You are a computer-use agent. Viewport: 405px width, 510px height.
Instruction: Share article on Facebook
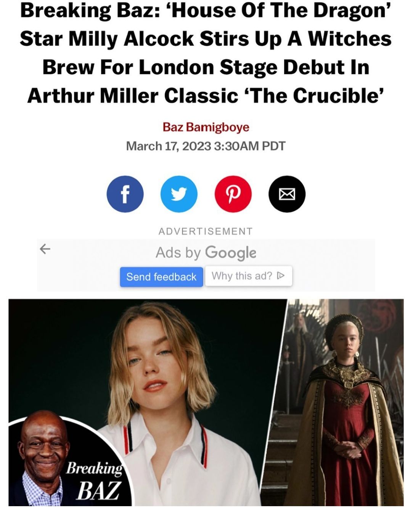pyautogui.click(x=125, y=194)
